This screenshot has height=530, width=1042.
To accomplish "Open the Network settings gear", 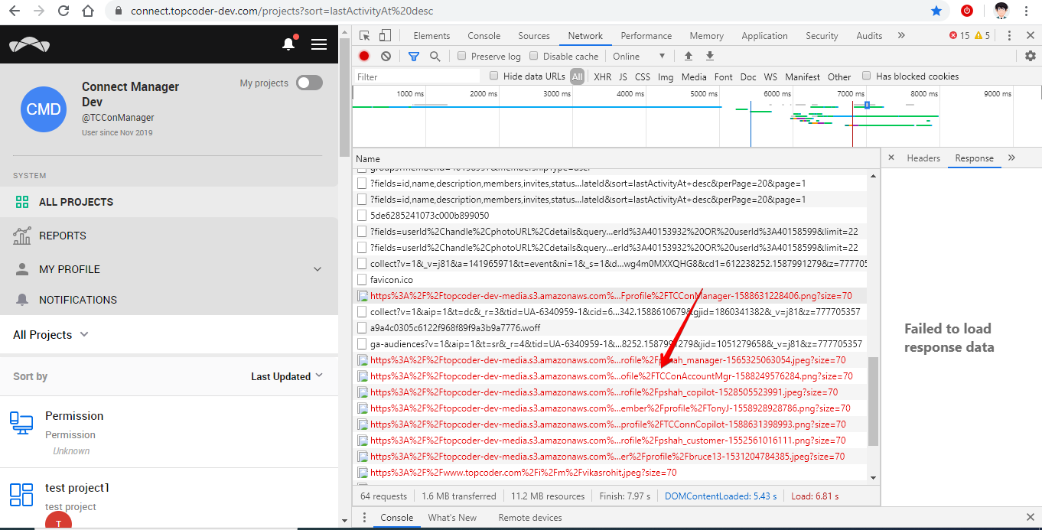I will [1030, 56].
